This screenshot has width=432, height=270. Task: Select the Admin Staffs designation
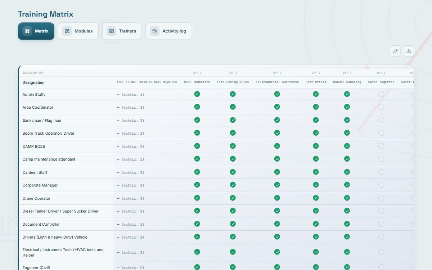point(34,95)
